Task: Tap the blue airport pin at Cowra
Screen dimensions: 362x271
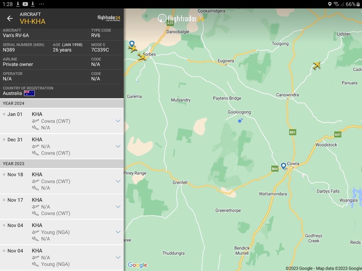Action: [x=283, y=166]
